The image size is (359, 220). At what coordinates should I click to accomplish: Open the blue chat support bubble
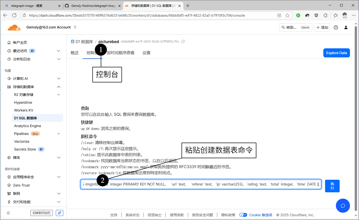343,206
